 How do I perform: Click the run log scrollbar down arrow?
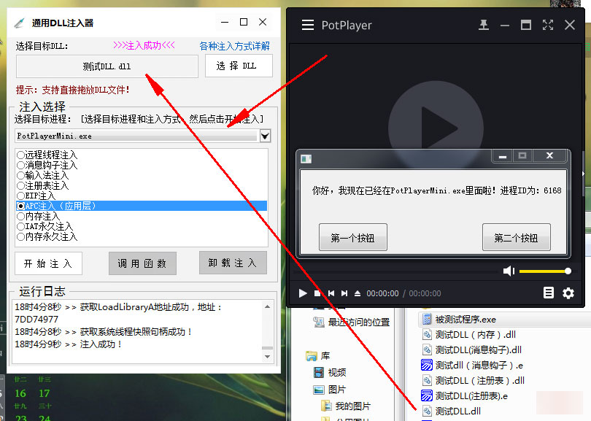267,356
